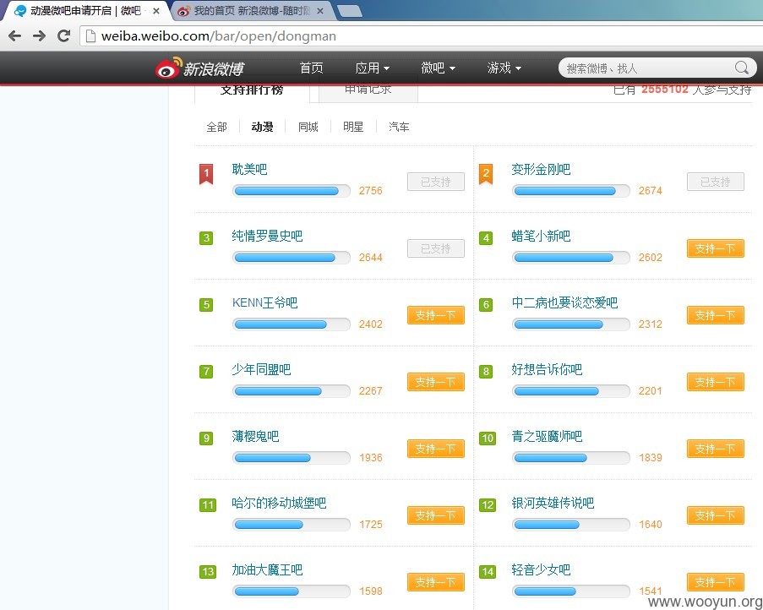
Task: Click the address bar URL field
Action: pos(423,36)
